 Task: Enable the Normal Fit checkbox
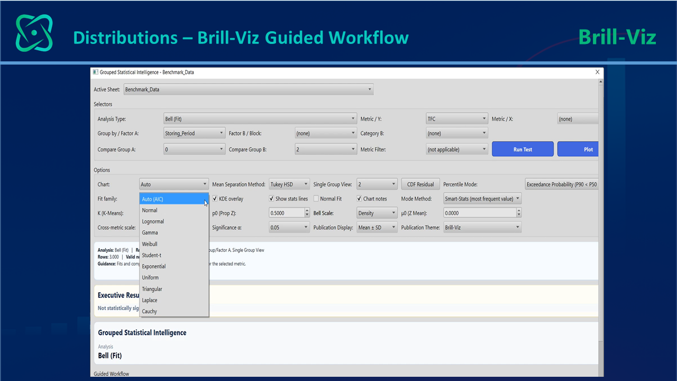(316, 199)
